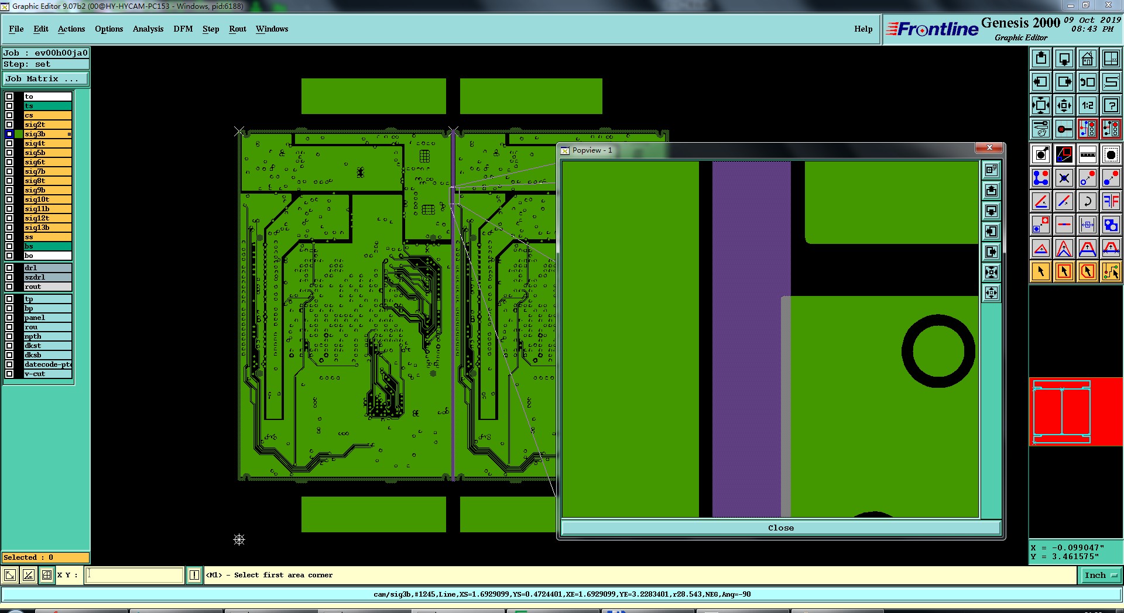This screenshot has width=1124, height=613.
Task: Click the red panel overview thumbnail
Action: point(1076,412)
